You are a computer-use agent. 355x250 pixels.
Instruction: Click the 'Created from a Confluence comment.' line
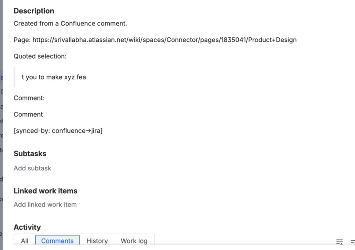pyautogui.click(x=70, y=23)
